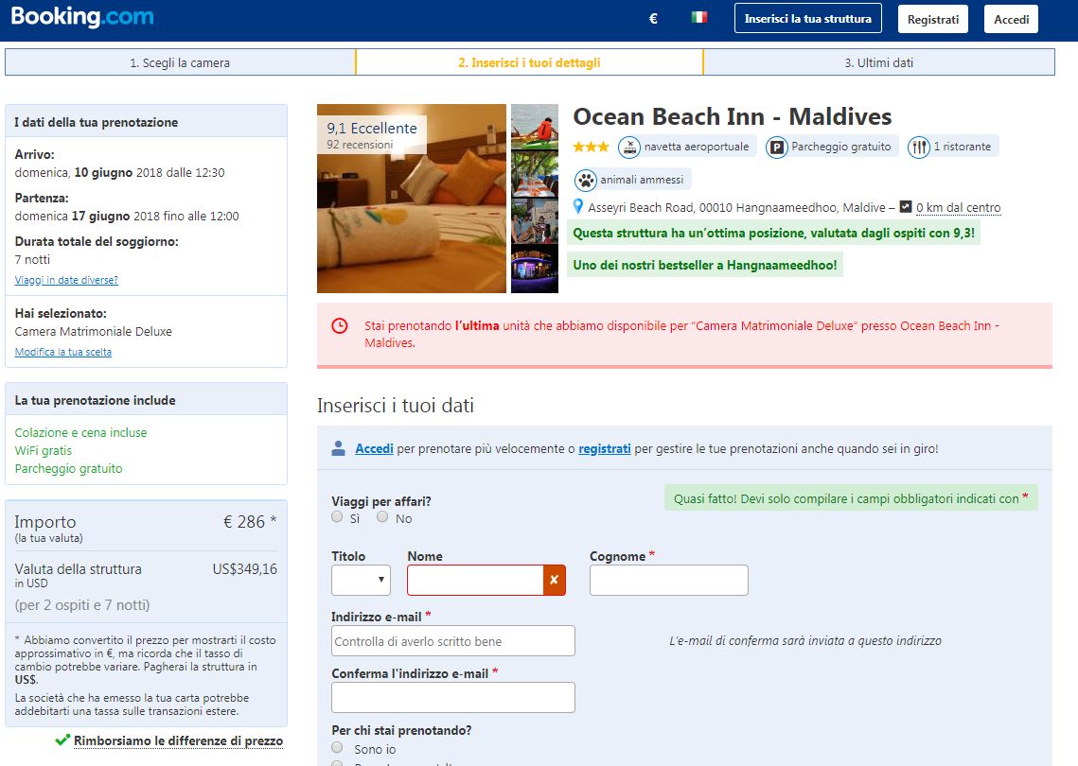This screenshot has width=1078, height=766.
Task: Open the kayak thumbnail photo
Action: click(535, 127)
